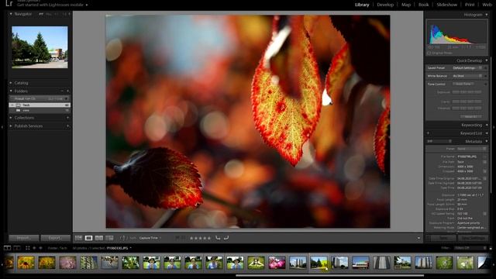Click the Import button
Viewport: 496px width, 279px height.
[x=24, y=238]
